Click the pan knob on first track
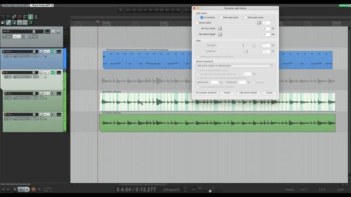This screenshot has height=197, width=351. click(41, 51)
